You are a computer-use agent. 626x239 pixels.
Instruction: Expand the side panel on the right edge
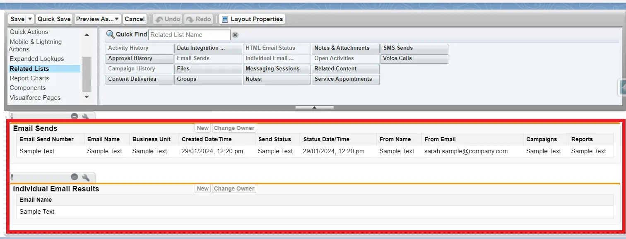[x=622, y=88]
